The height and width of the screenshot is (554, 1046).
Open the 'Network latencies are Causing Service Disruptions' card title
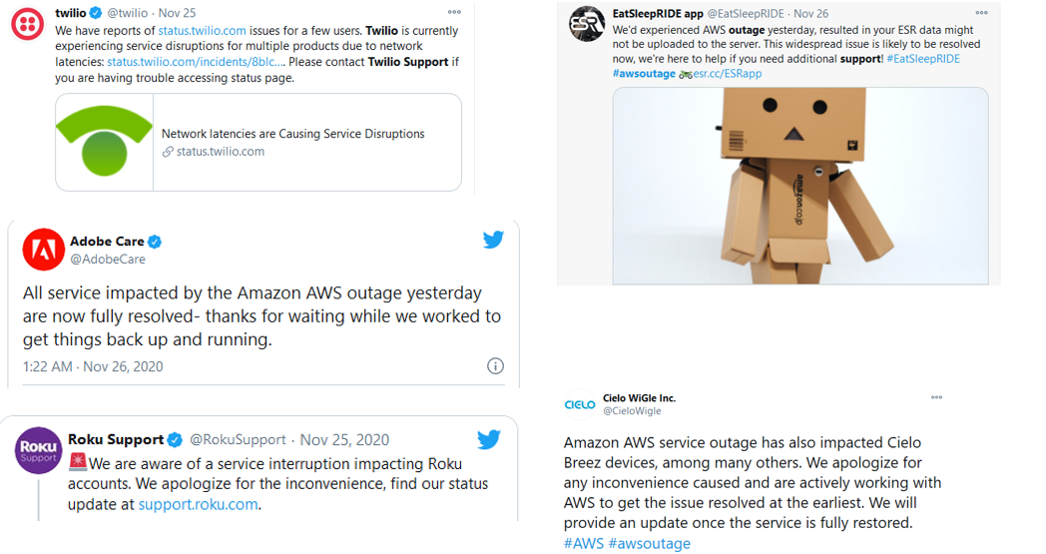(x=292, y=134)
